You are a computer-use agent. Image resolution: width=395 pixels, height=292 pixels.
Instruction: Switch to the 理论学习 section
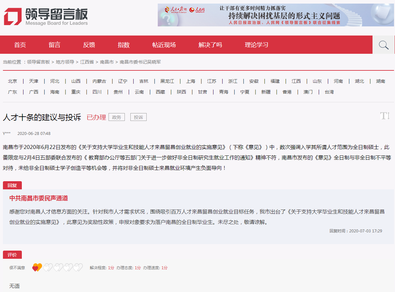point(256,45)
